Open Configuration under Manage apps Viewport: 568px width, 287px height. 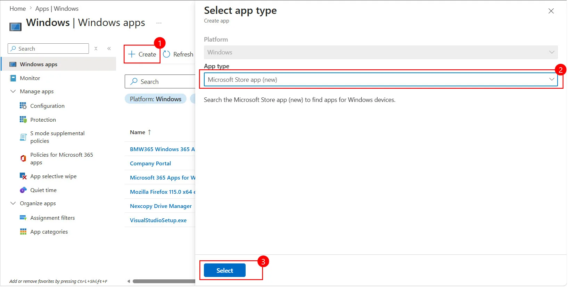(47, 106)
